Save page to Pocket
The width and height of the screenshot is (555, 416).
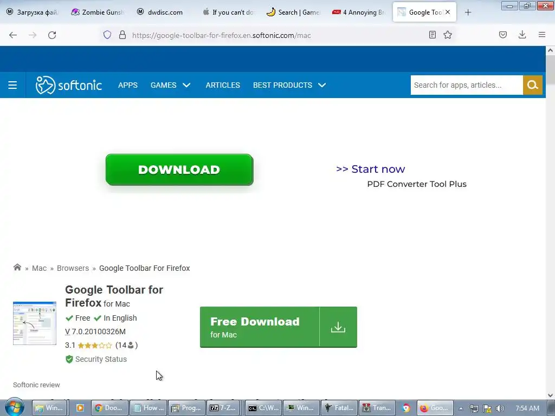coord(503,35)
